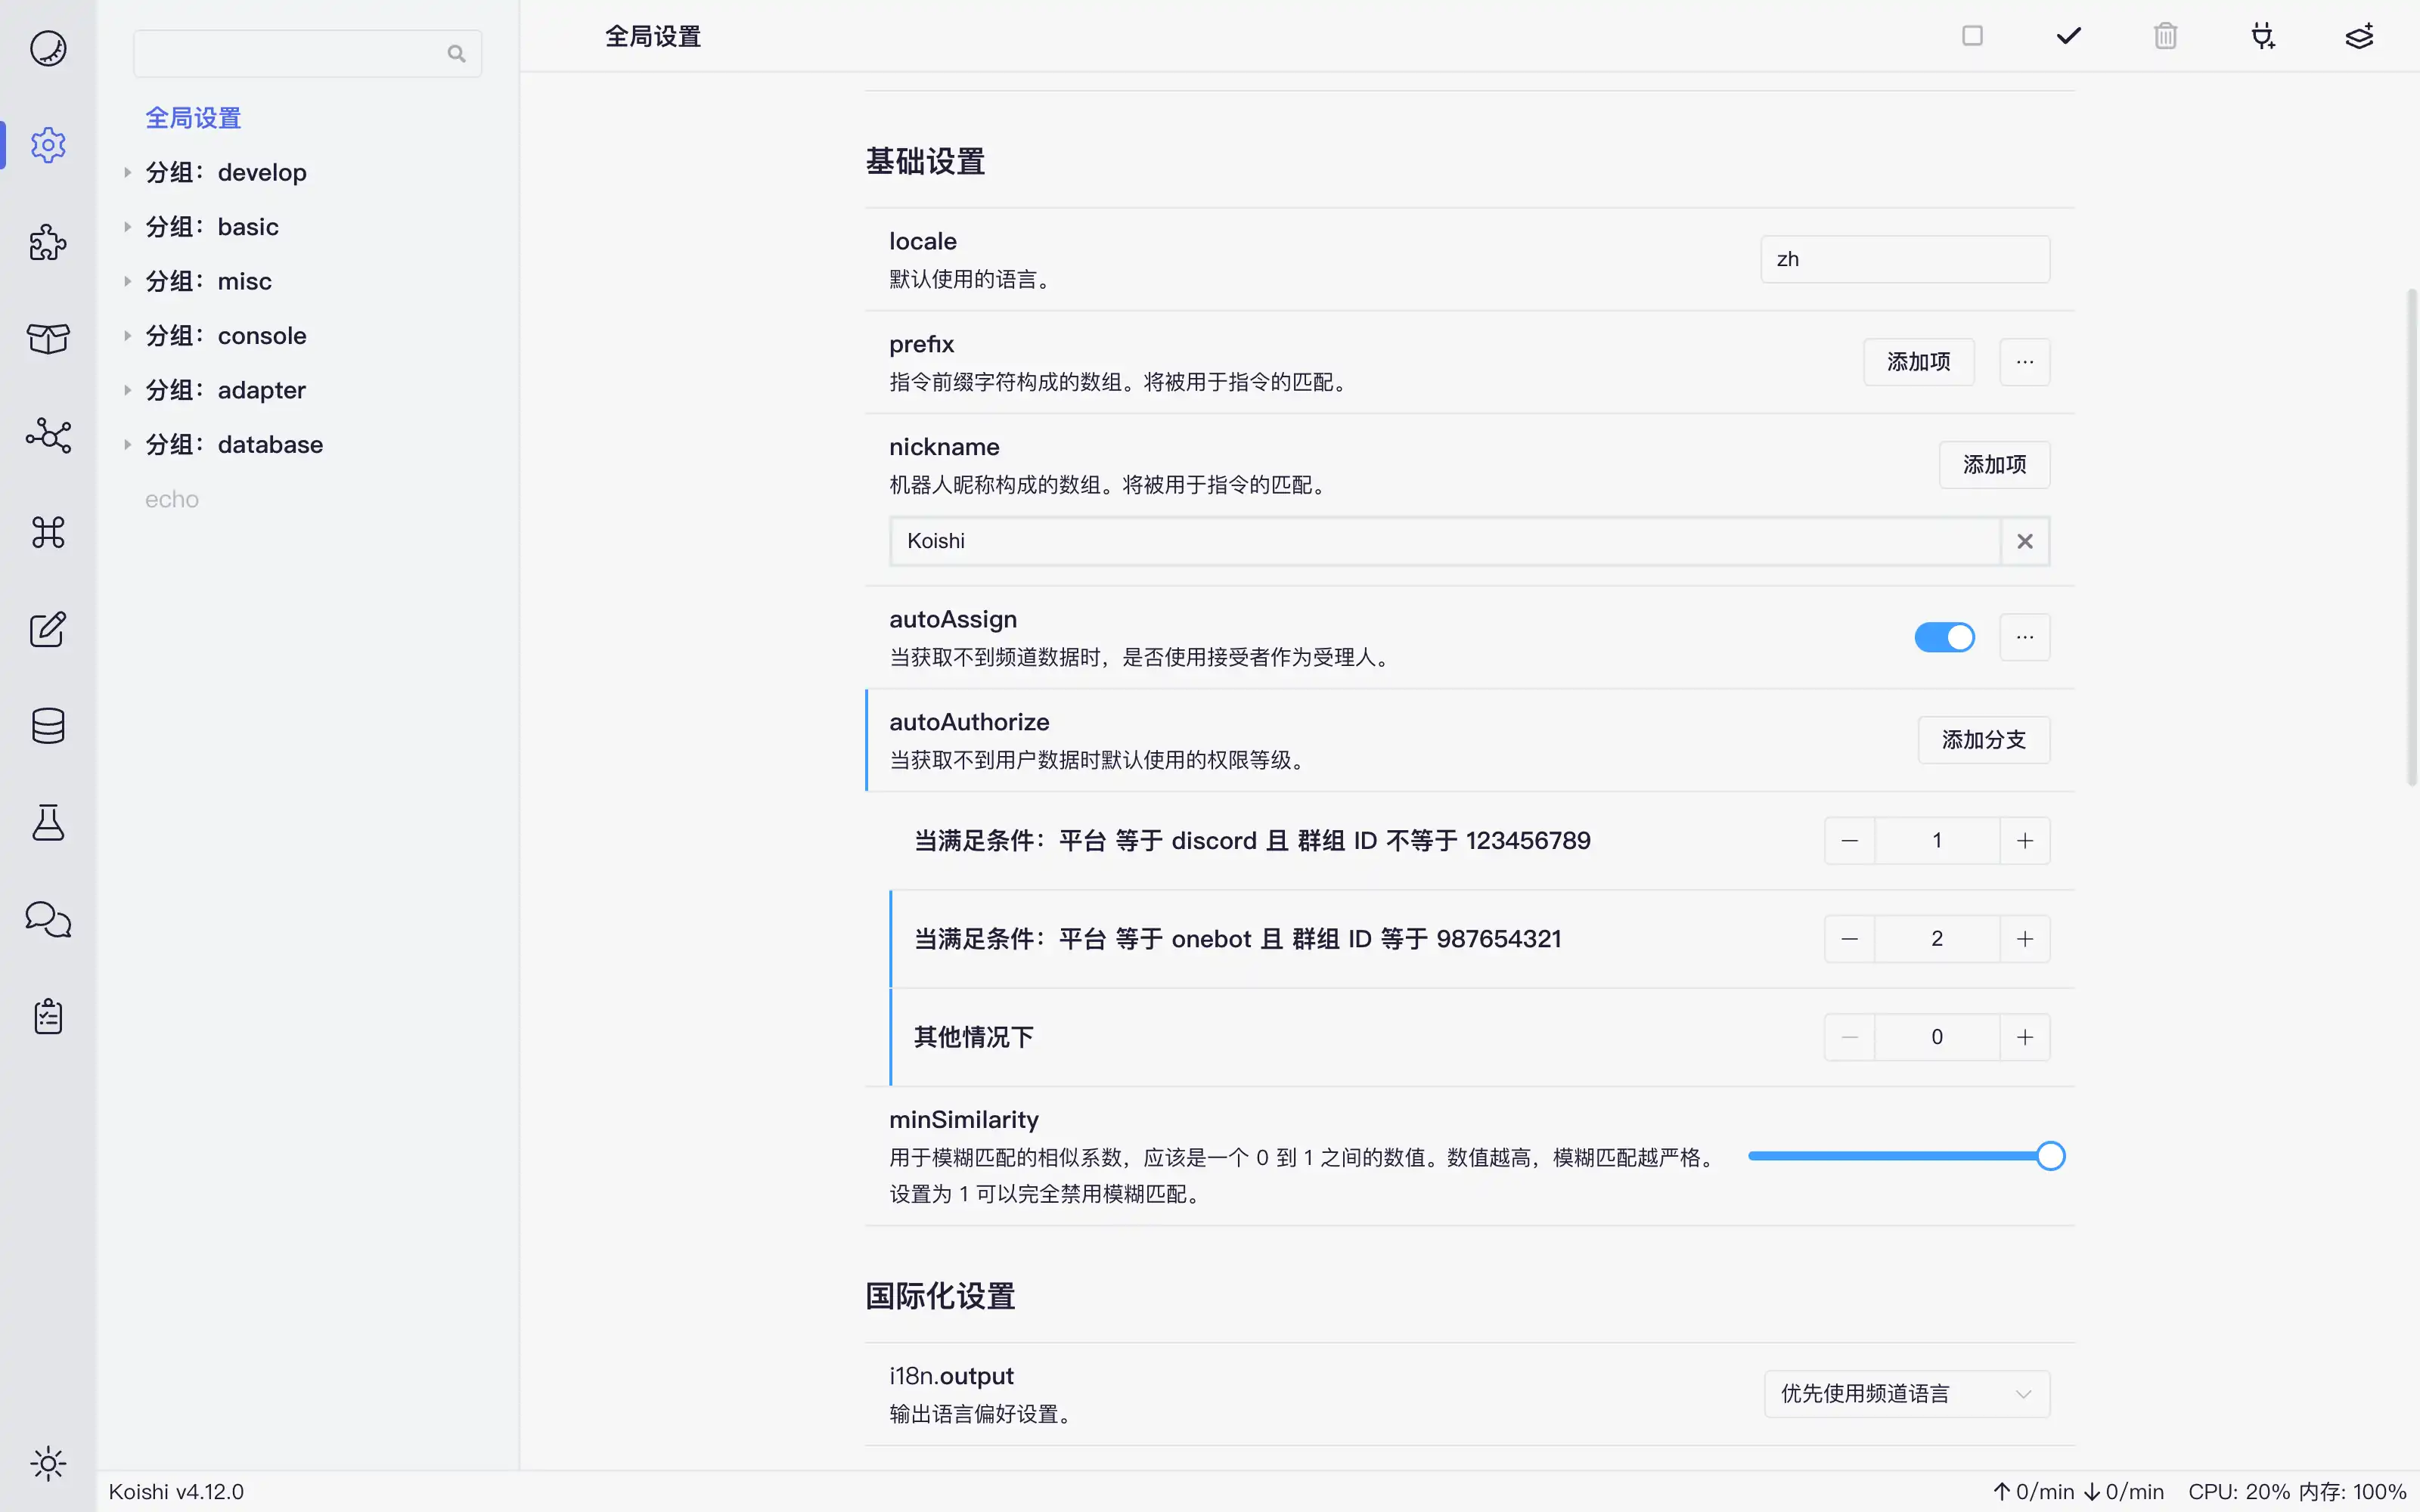Click the Koishi nickname text field
2420x1512 pixels.
[1445, 541]
